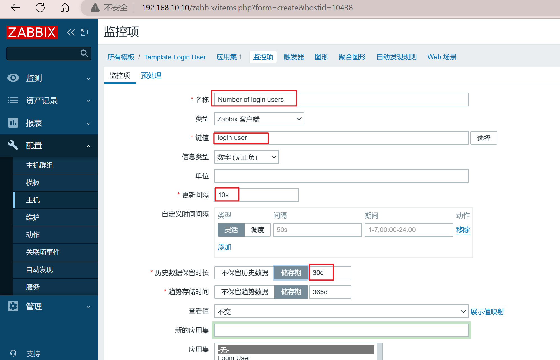Go to 聚合图形 link

click(x=352, y=57)
